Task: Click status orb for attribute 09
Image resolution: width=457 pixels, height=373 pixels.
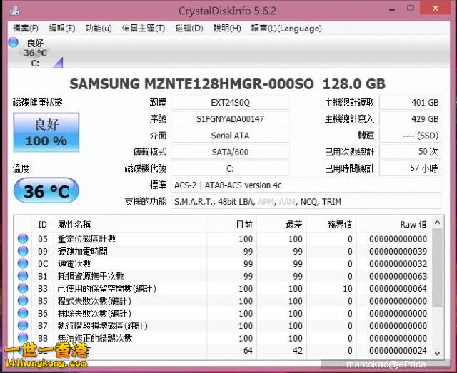Action: pyautogui.click(x=23, y=251)
